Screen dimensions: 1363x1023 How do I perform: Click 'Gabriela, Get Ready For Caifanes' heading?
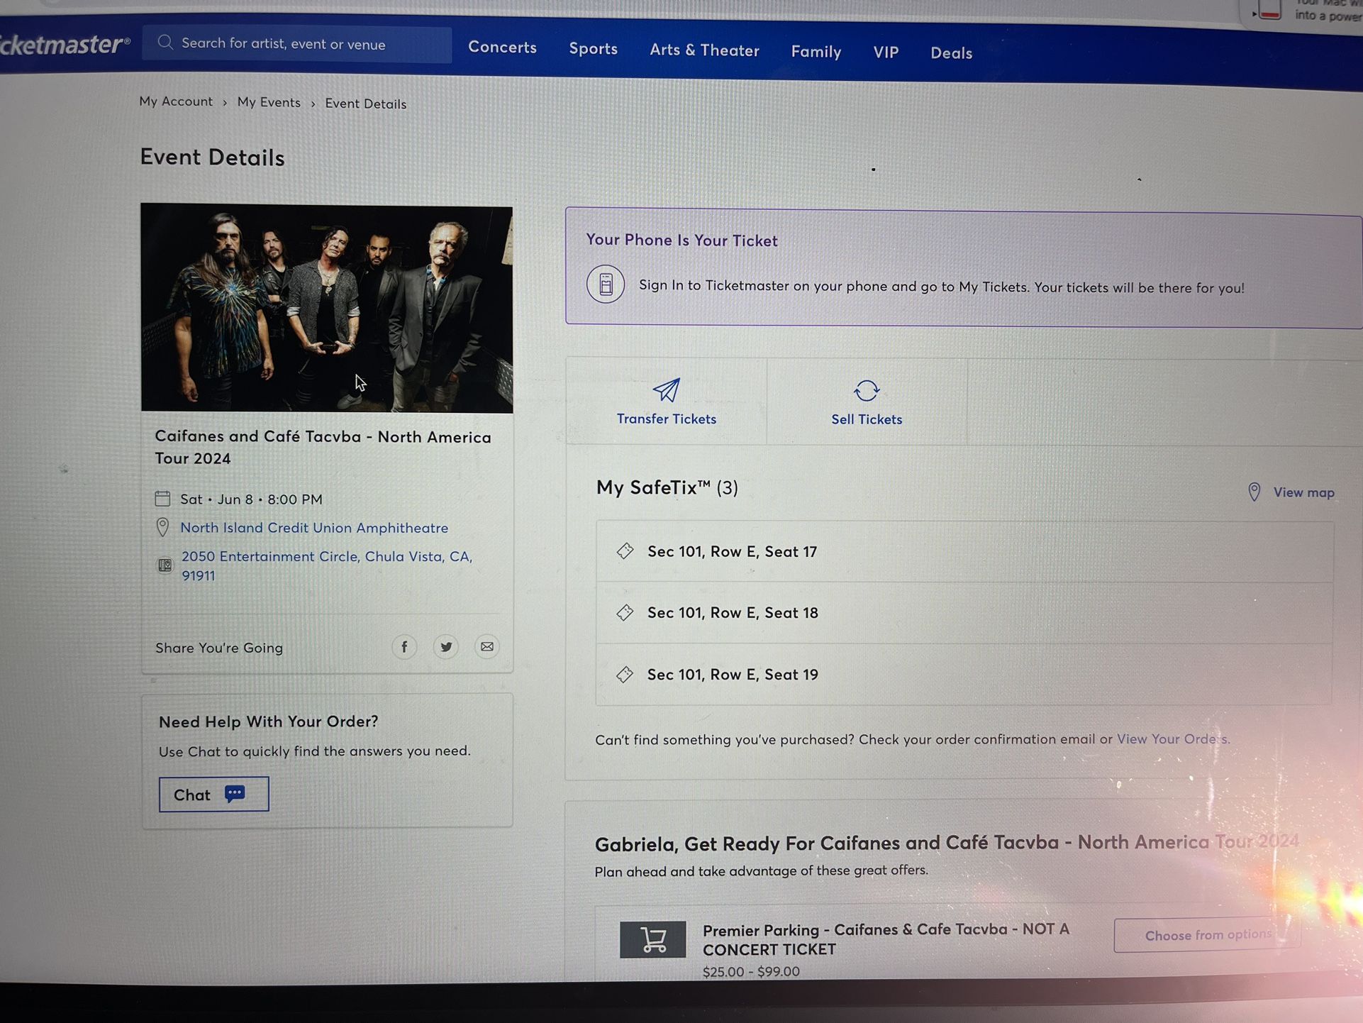tap(947, 843)
